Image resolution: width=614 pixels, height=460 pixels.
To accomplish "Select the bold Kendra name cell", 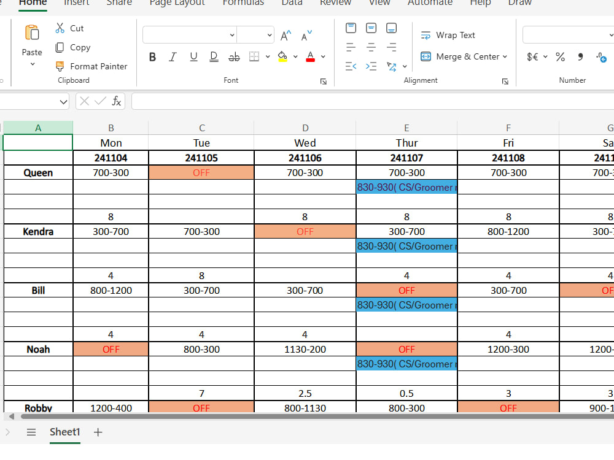I will pyautogui.click(x=38, y=232).
